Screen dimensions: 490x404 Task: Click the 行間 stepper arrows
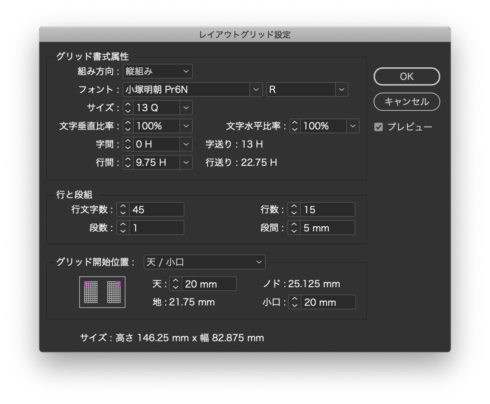(128, 162)
